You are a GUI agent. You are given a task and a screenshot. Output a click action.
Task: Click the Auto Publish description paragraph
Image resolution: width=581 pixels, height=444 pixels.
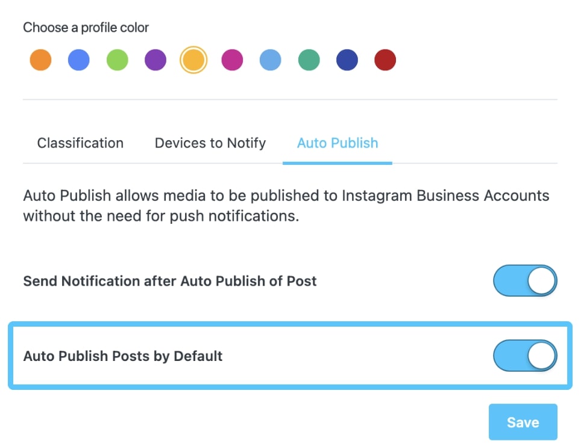click(286, 206)
